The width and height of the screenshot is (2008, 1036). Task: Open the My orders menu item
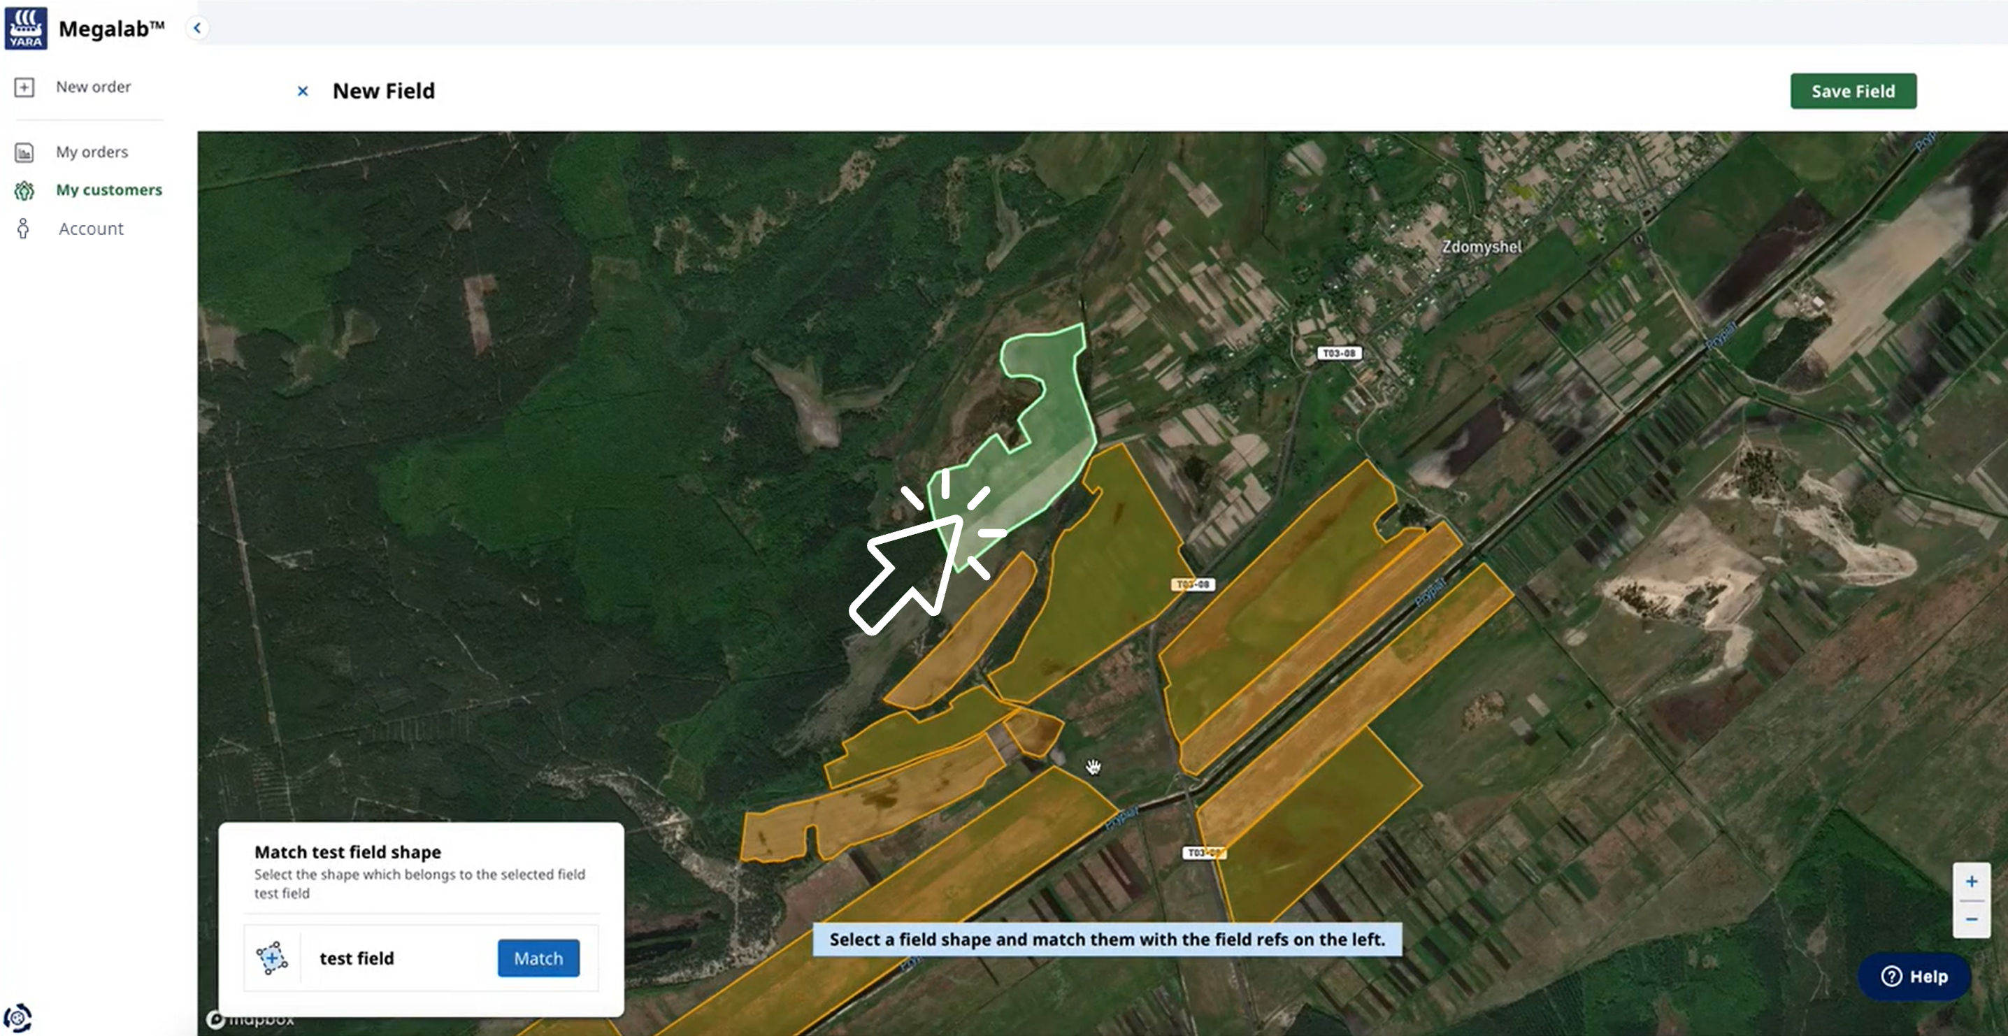[92, 152]
